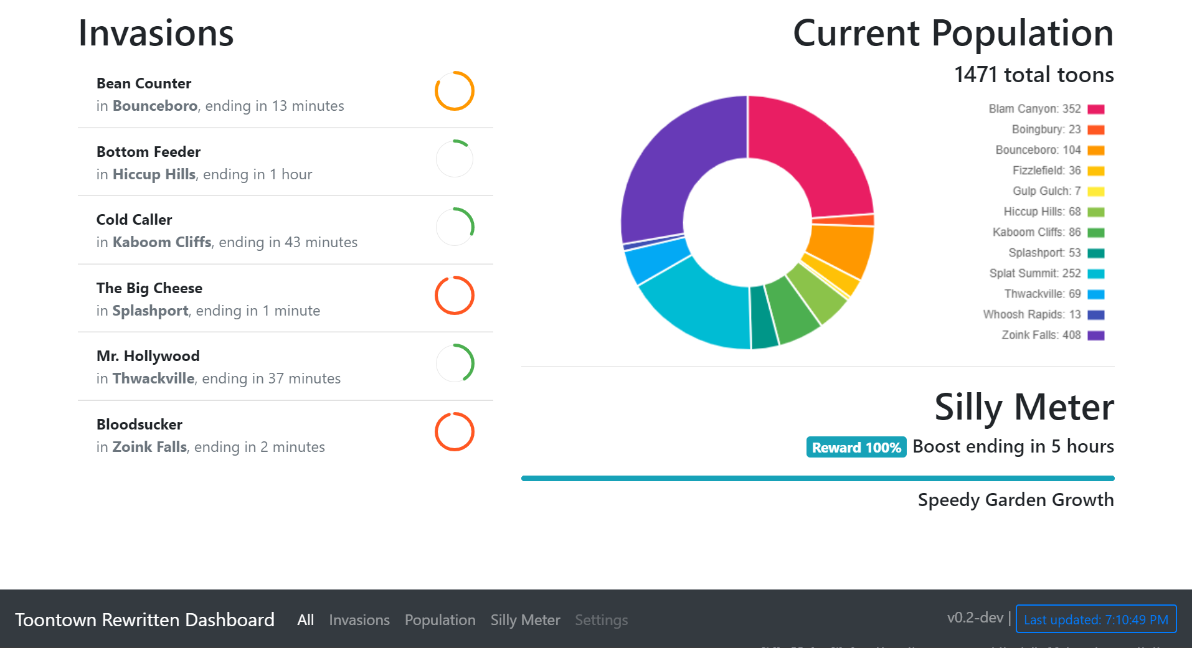Click the Last updated 7:10:49 PM button
This screenshot has height=648, width=1192.
pyautogui.click(x=1096, y=619)
